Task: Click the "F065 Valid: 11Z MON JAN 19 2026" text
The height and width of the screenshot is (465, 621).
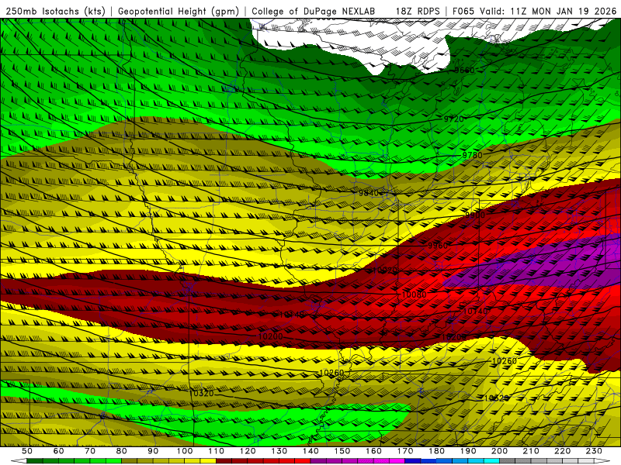Action: (x=534, y=11)
